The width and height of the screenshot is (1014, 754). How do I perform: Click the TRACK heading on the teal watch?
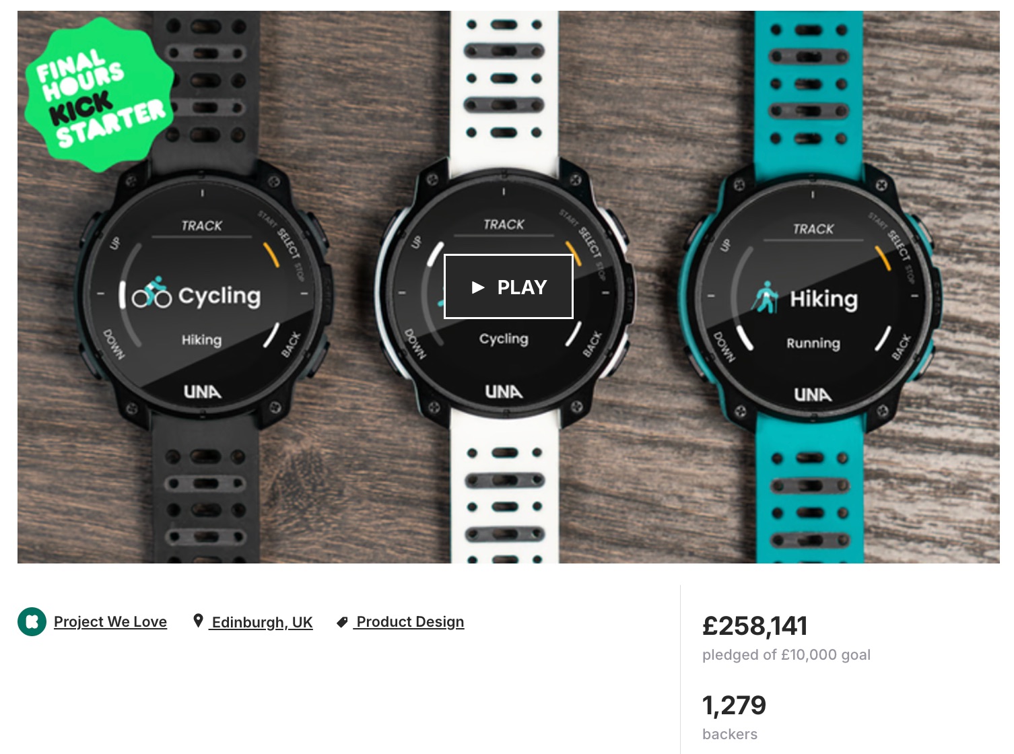813,229
